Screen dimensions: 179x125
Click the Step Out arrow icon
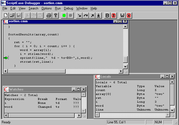tap(92, 15)
